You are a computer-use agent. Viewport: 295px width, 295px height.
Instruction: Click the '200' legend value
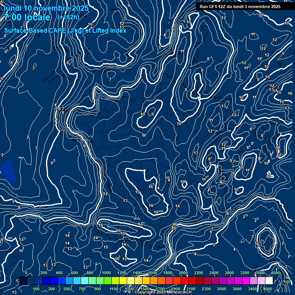[44, 273]
